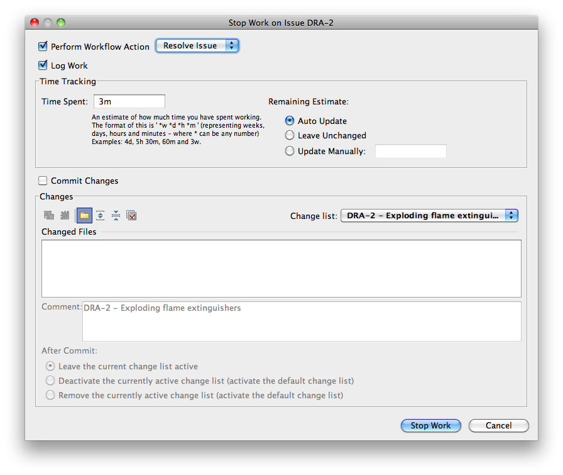Click the Select All checkmark icon

pos(131,216)
